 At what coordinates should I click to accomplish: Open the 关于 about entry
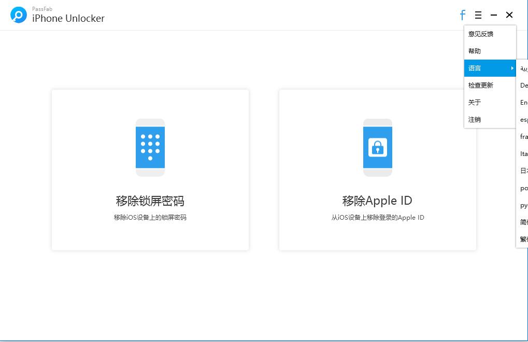pos(490,103)
